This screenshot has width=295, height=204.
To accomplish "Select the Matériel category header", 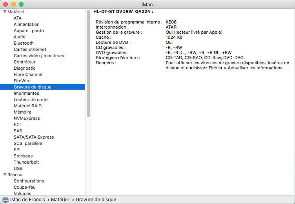I will pos(16,12).
